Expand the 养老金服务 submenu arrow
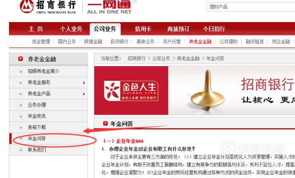Viewport: 295px width, 178px height. 84,83
